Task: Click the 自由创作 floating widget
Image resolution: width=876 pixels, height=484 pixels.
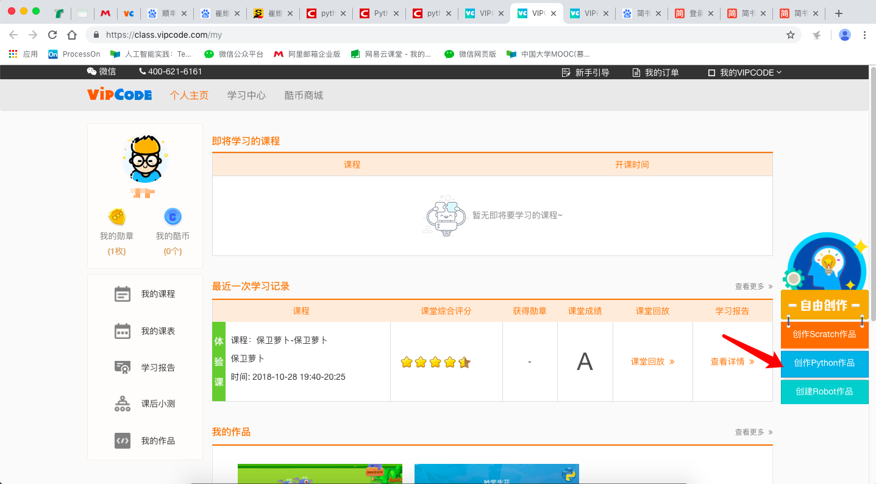Action: pyautogui.click(x=825, y=276)
